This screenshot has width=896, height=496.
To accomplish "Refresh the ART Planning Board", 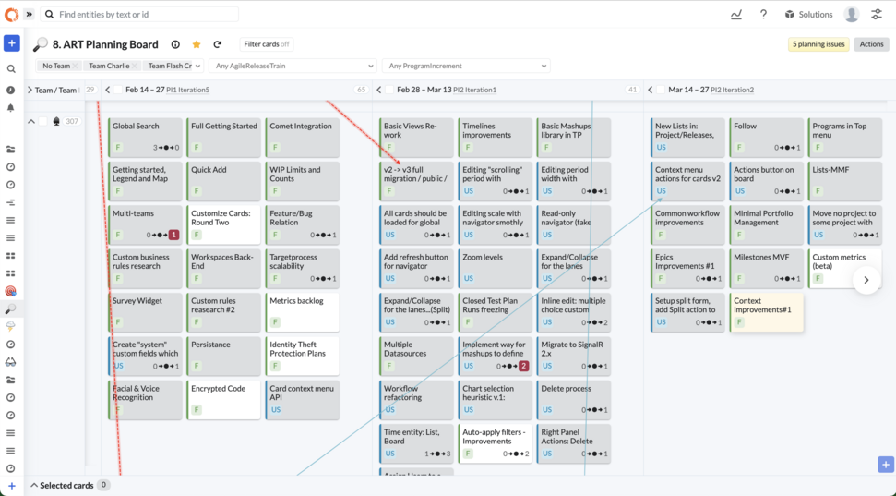I will pyautogui.click(x=218, y=44).
